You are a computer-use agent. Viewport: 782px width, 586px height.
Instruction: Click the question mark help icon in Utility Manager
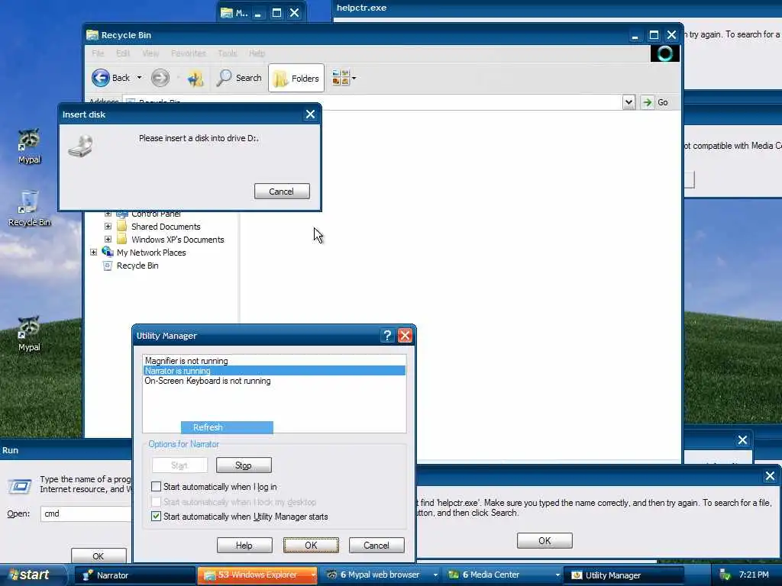[387, 336]
